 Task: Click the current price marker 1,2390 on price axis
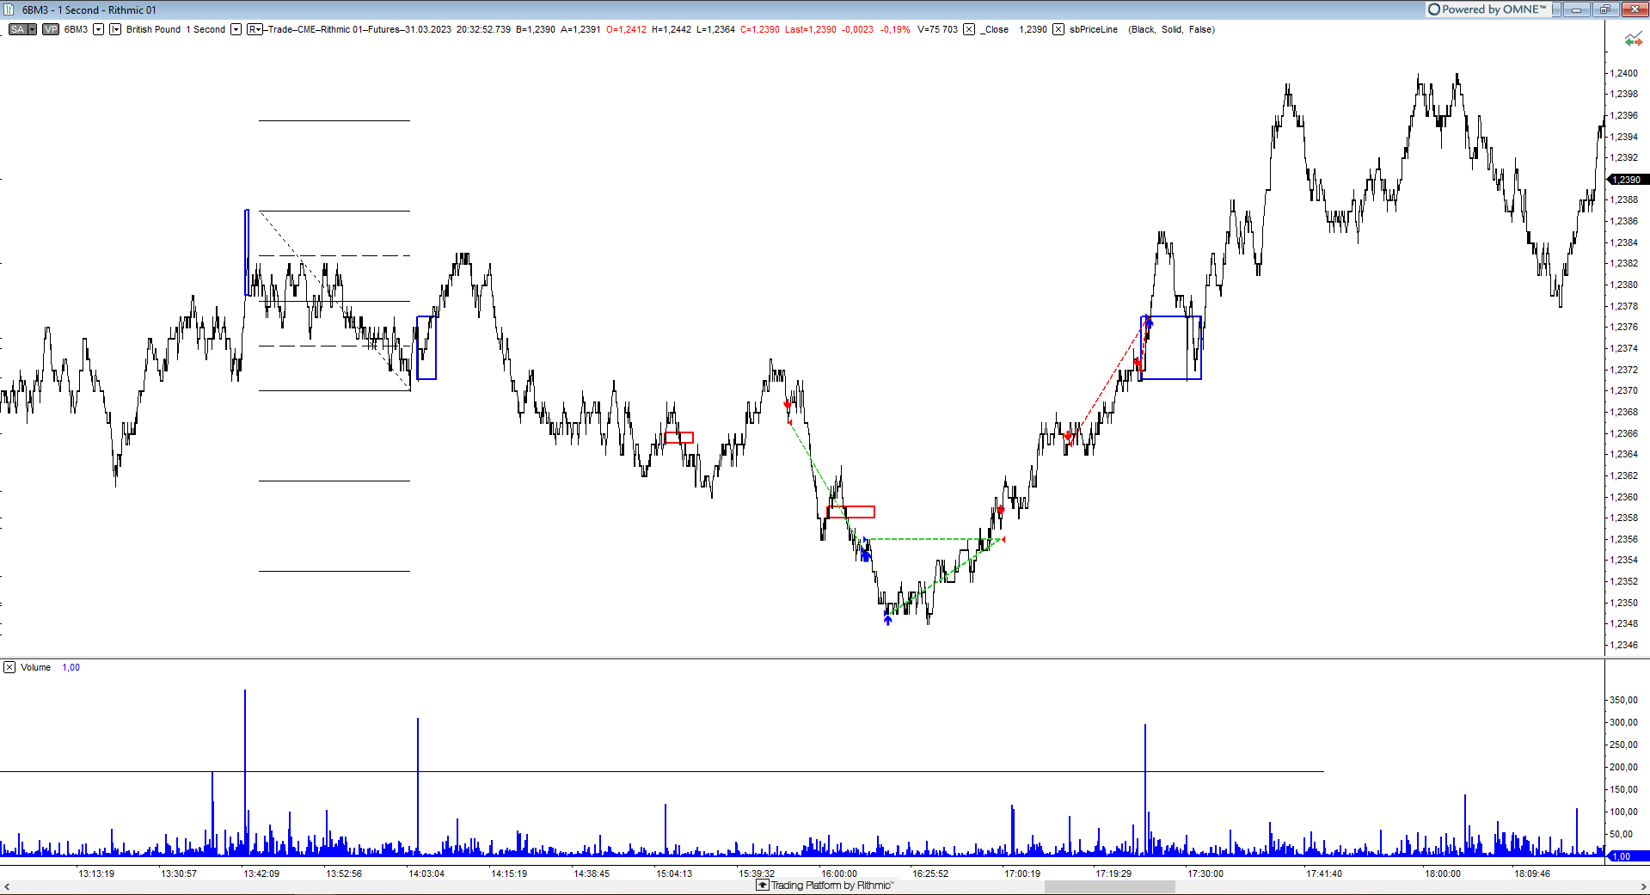pyautogui.click(x=1628, y=180)
